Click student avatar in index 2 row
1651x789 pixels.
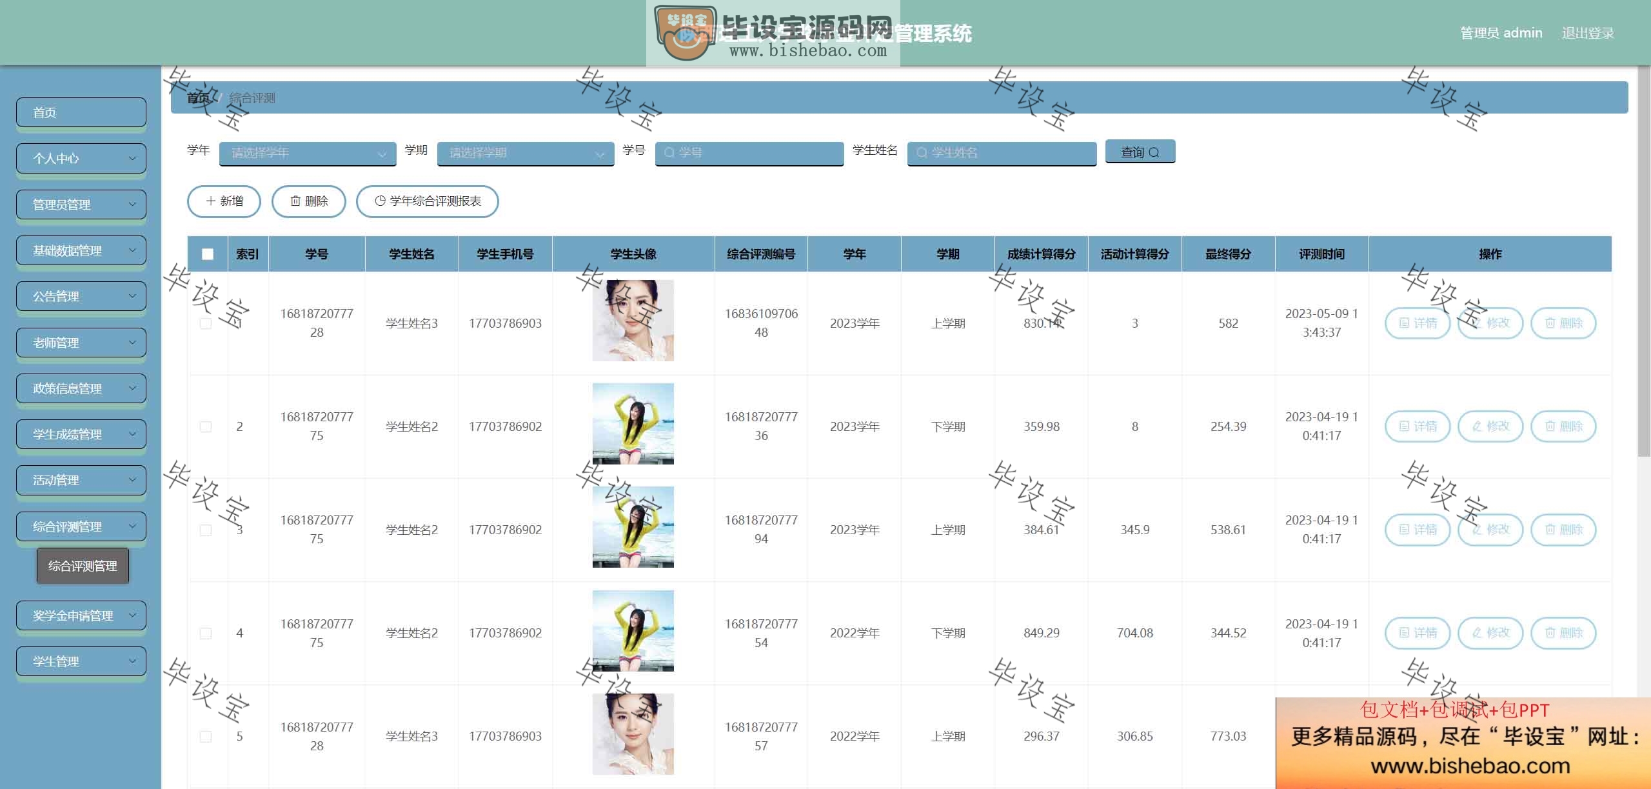point(633,424)
